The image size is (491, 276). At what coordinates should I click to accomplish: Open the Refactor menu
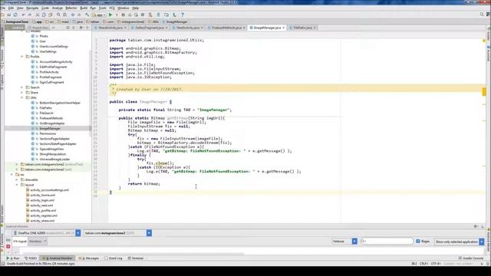pos(71,8)
